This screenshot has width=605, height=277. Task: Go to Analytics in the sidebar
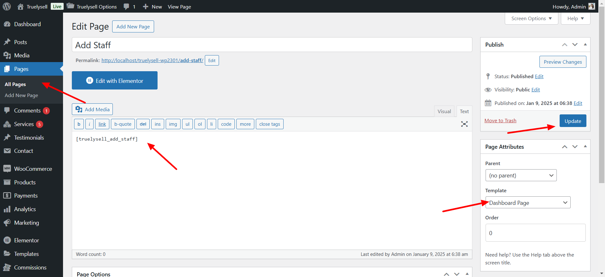point(25,209)
